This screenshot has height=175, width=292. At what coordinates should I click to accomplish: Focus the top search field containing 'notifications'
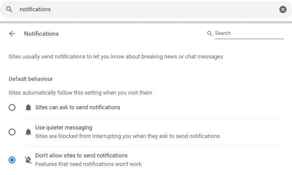[x=142, y=9]
